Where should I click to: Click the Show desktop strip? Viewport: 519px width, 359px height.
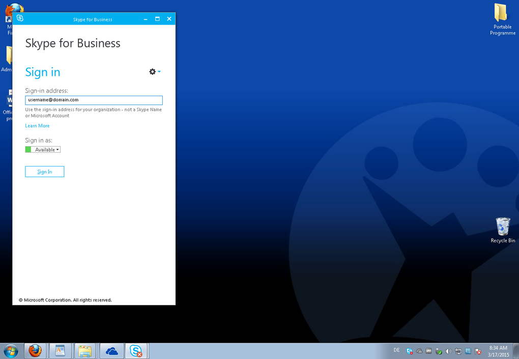516,351
